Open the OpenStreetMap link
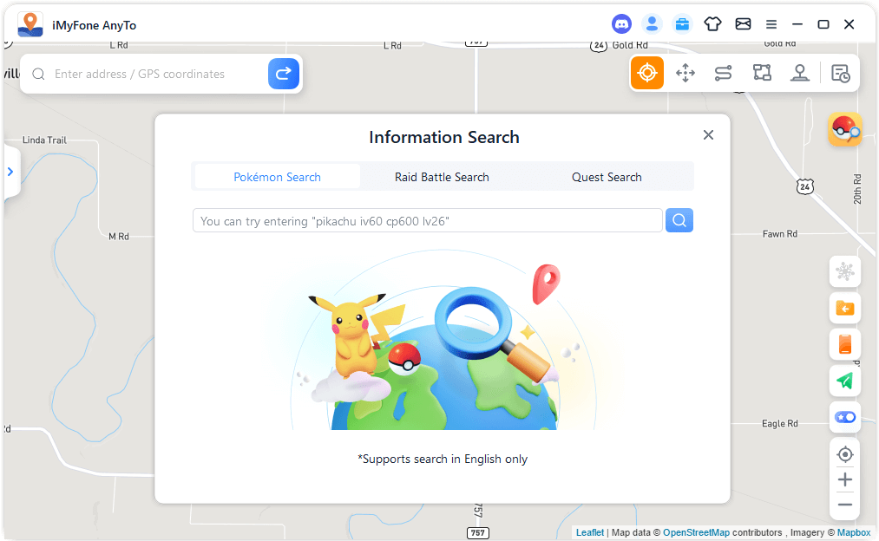The width and height of the screenshot is (879, 541). [x=696, y=532]
